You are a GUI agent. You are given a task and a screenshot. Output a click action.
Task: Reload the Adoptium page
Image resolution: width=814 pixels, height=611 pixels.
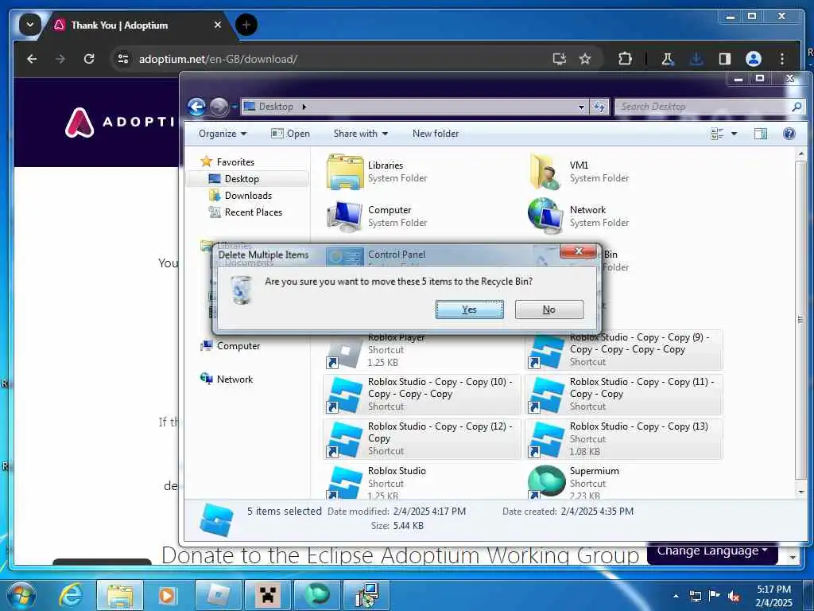tap(89, 59)
